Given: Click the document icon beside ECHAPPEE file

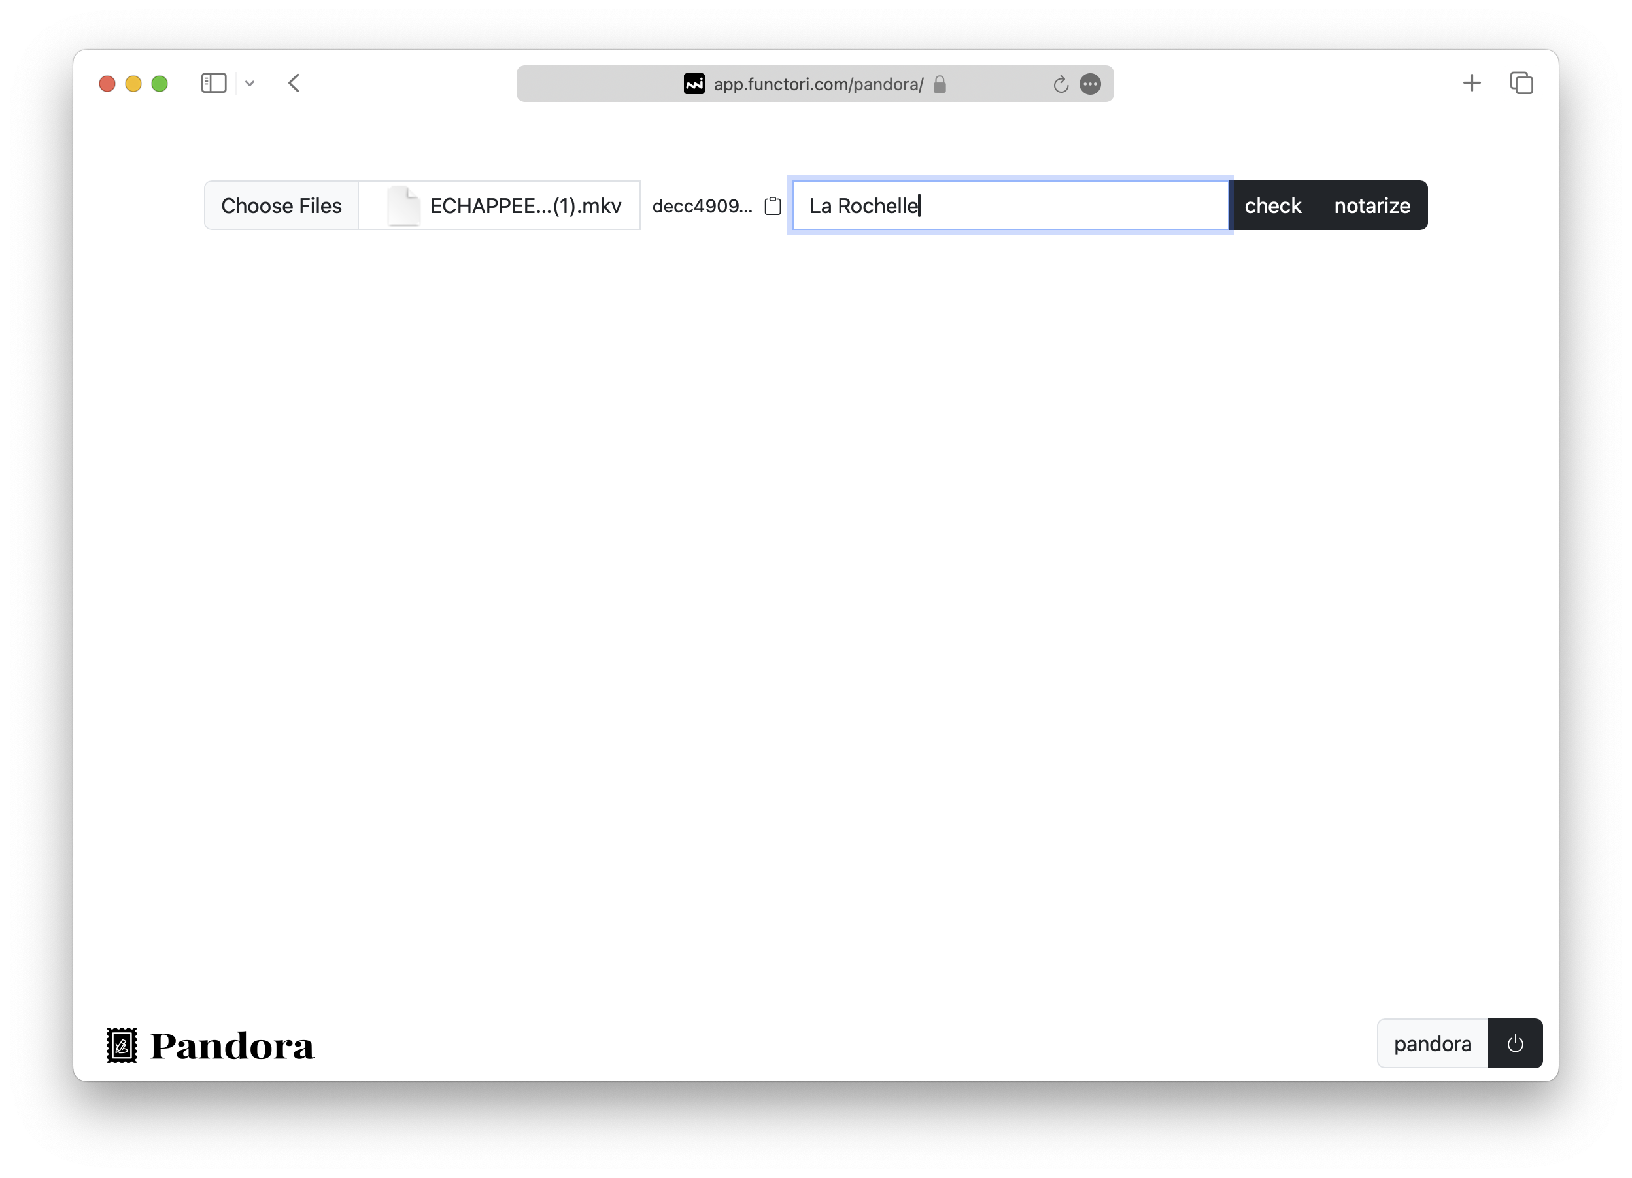Looking at the screenshot, I should [x=403, y=205].
